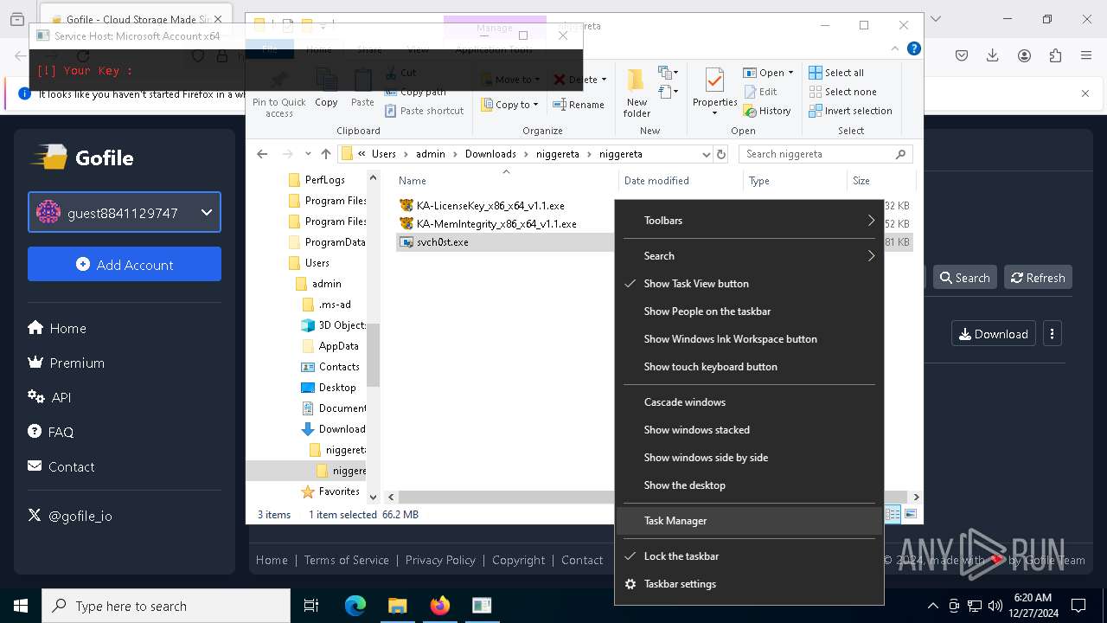Click Rename in the Organize group
The image size is (1107, 623).
tap(579, 105)
